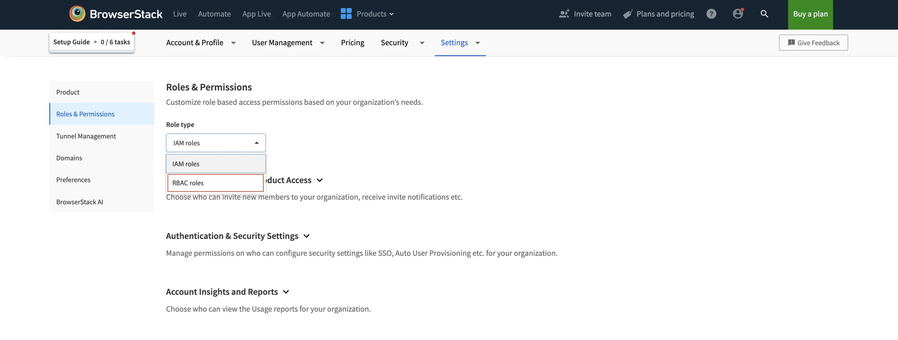This screenshot has height=340, width=898.
Task: Click the Invite team icon
Action: point(564,14)
